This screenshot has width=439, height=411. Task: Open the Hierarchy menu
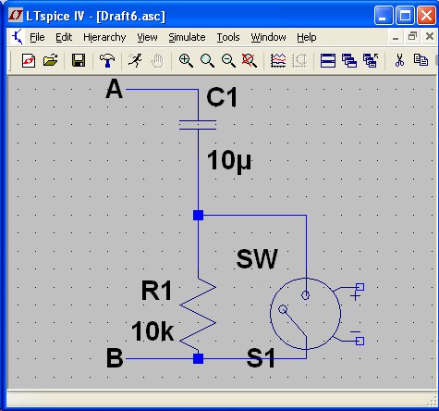point(104,38)
